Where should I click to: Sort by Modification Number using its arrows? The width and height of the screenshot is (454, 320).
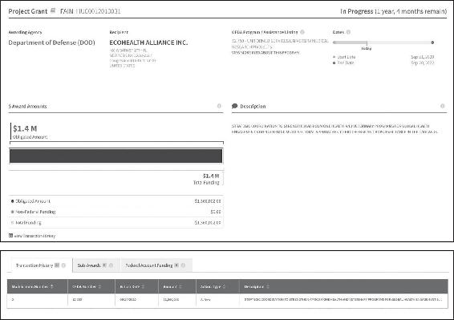click(x=52, y=286)
